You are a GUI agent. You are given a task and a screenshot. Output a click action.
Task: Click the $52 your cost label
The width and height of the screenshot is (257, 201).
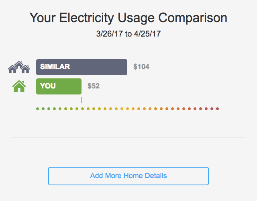tap(94, 86)
